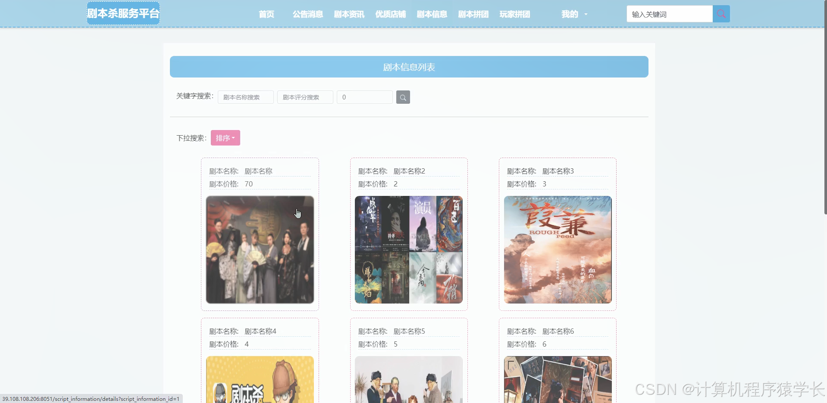Open 公告消息 navigation item

tap(307, 14)
